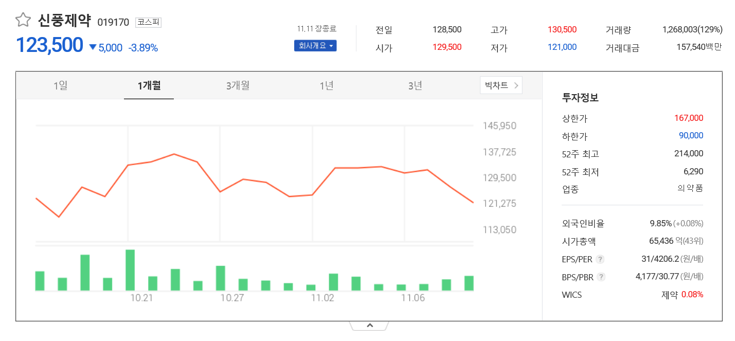735x341 pixels.
Task: Switch chart to 1년 tab
Action: coord(326,86)
